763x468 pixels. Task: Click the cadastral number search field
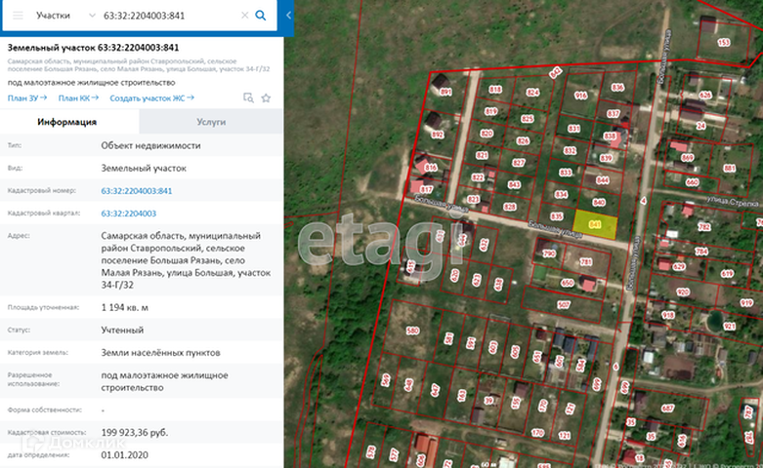pos(169,16)
